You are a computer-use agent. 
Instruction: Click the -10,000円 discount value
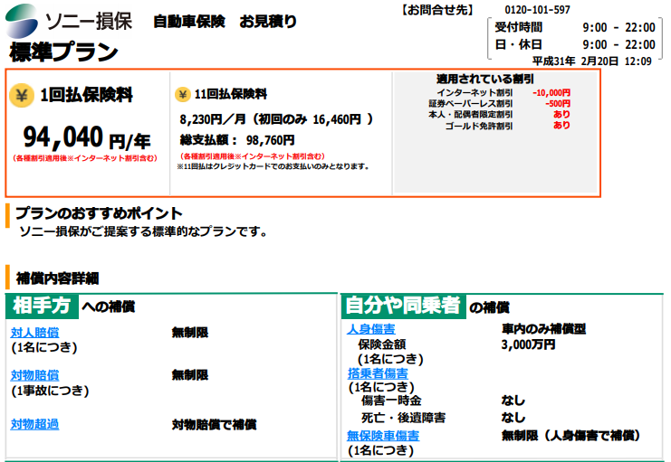(551, 92)
